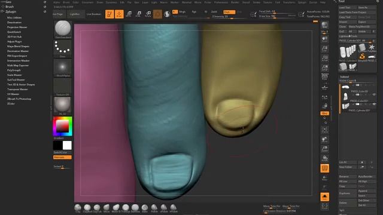This screenshot has height=215, width=383.
Task: Toggle Zadd mode
Action: (214, 12)
